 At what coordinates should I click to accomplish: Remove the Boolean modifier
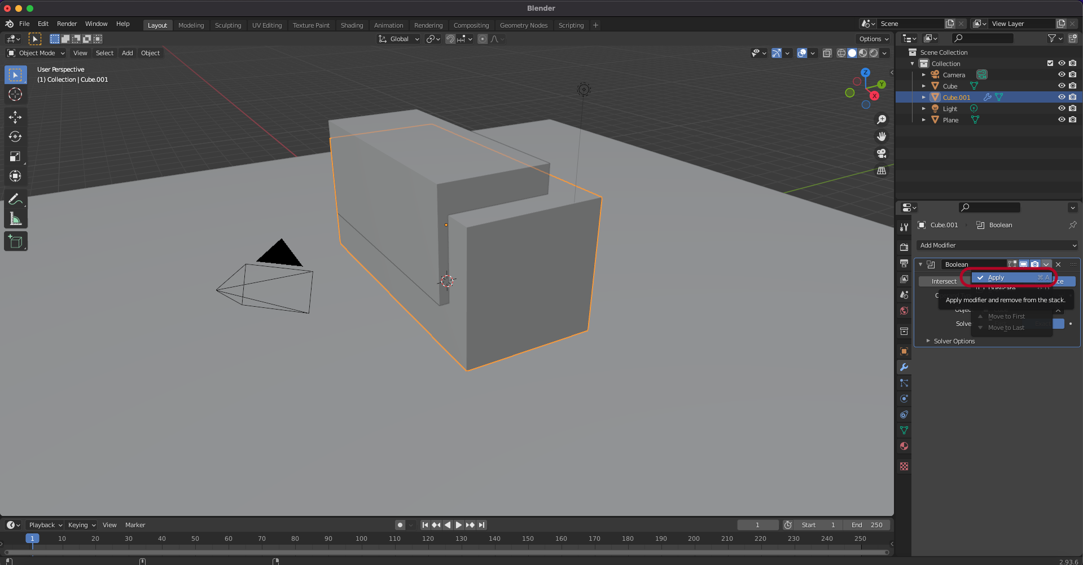pos(1058,264)
